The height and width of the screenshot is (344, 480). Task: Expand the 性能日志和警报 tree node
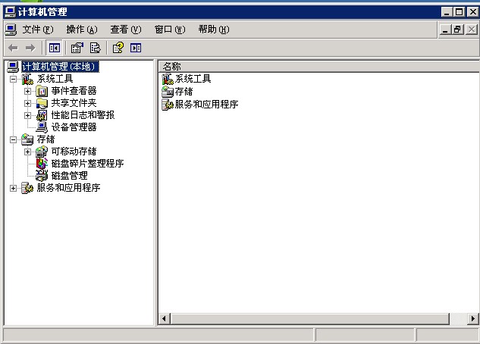pos(27,116)
